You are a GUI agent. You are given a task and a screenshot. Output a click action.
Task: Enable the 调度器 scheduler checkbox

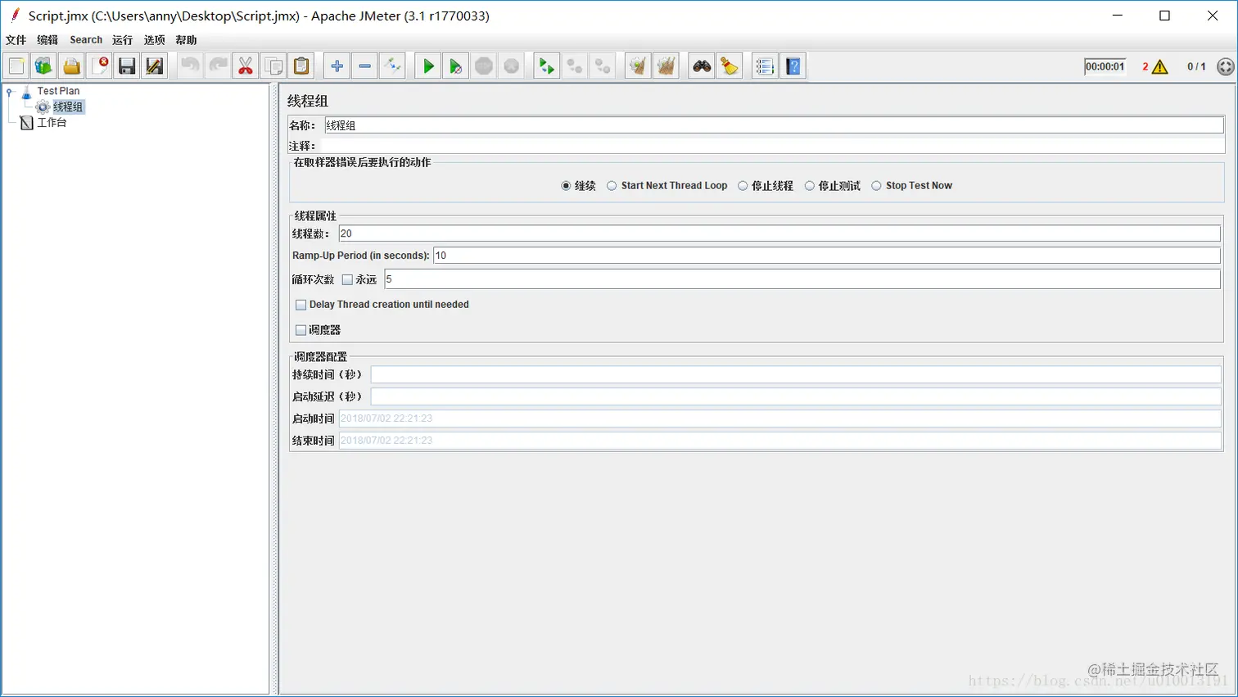tap(300, 330)
